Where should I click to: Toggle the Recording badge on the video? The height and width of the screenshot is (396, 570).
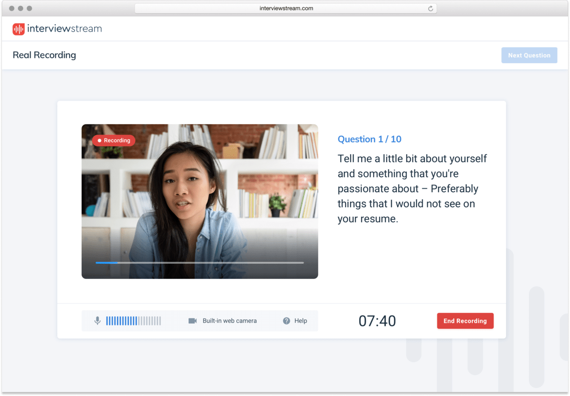114,141
